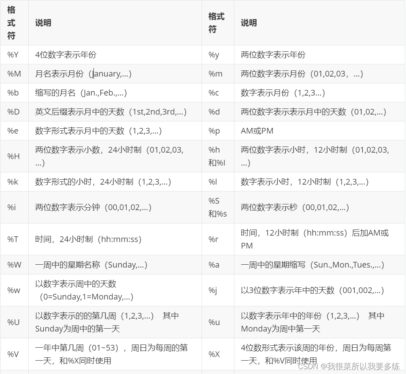This screenshot has height=374, width=406.
Task: Click the '4位数字表示年份' description
Action: 66,55
